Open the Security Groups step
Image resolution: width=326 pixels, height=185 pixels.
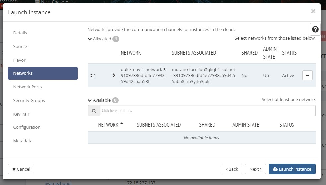point(29,100)
